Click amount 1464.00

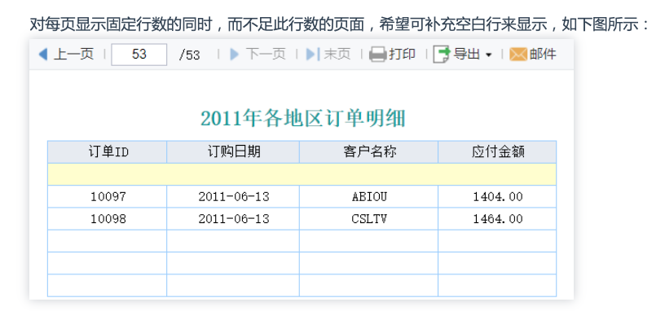[497, 219]
